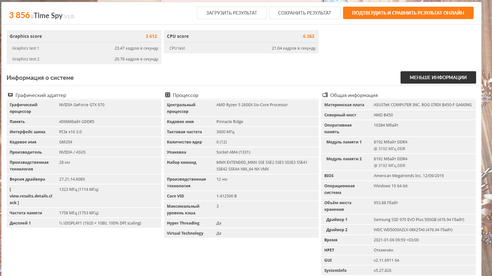Select the timestamp 2021-01-06 09:59 +03:00

(x=396, y=240)
